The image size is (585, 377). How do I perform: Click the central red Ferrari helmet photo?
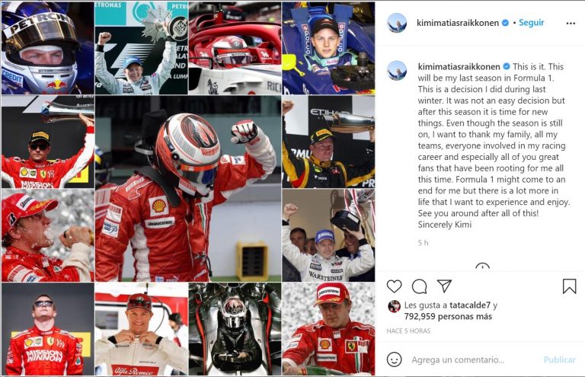pyautogui.click(x=188, y=188)
